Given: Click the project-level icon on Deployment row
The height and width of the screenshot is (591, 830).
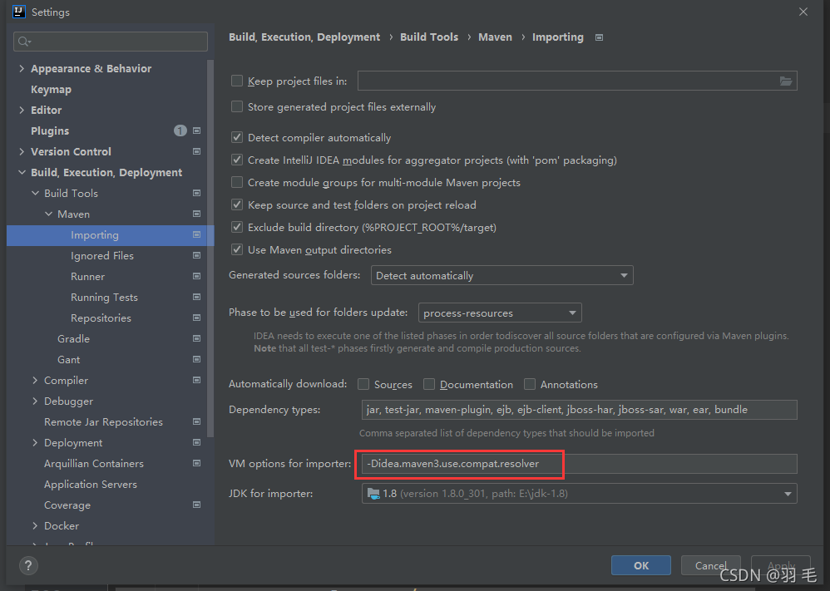Looking at the screenshot, I should [x=197, y=442].
